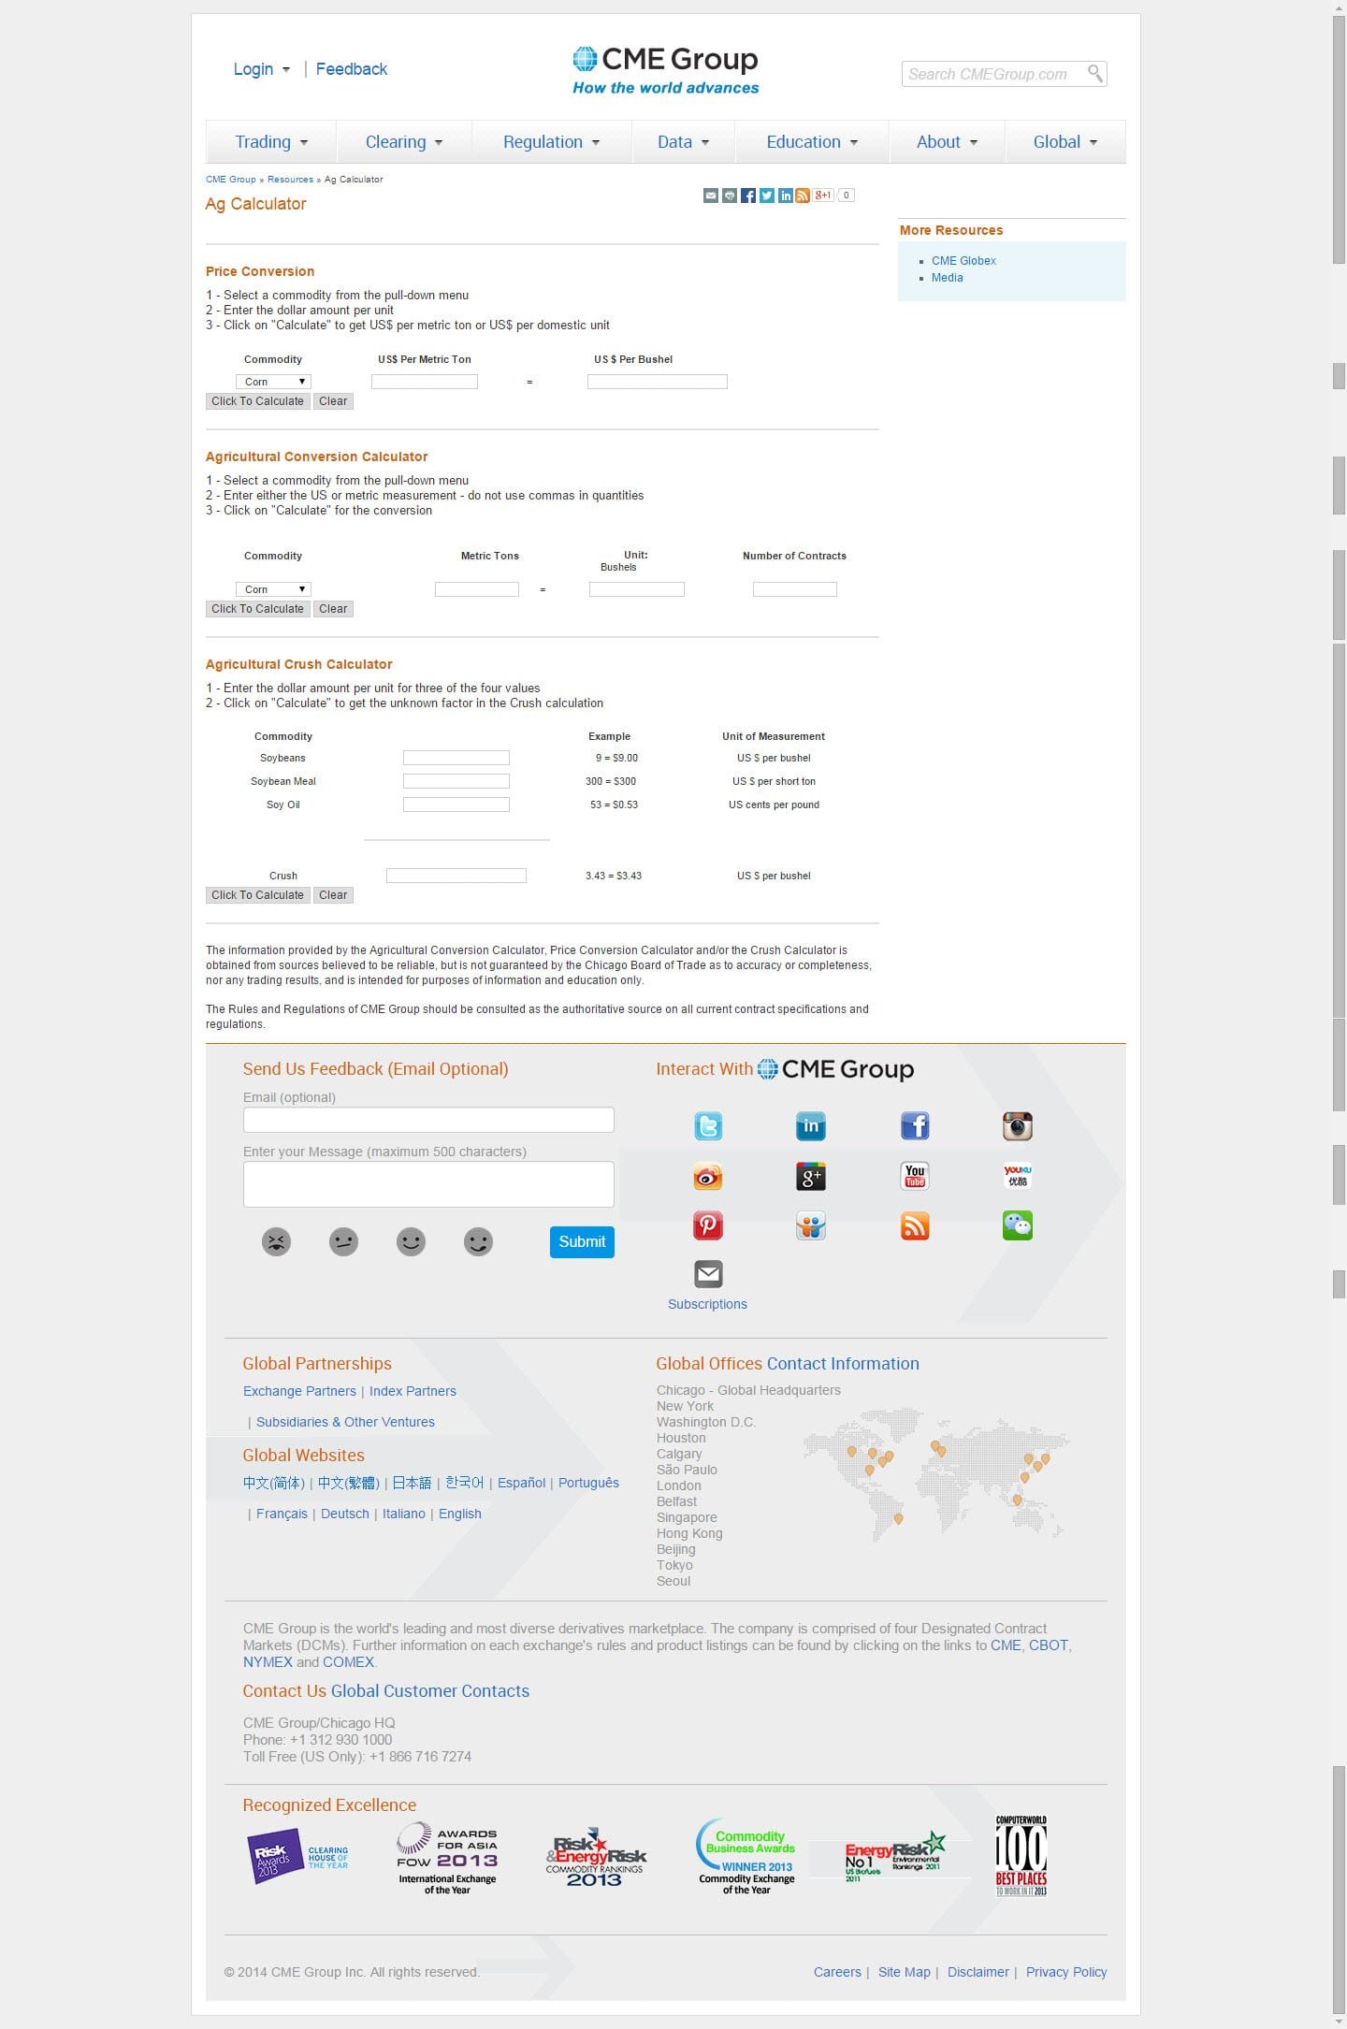This screenshot has height=2029, width=1347.
Task: Click the Metric Tons input field
Action: tap(477, 589)
